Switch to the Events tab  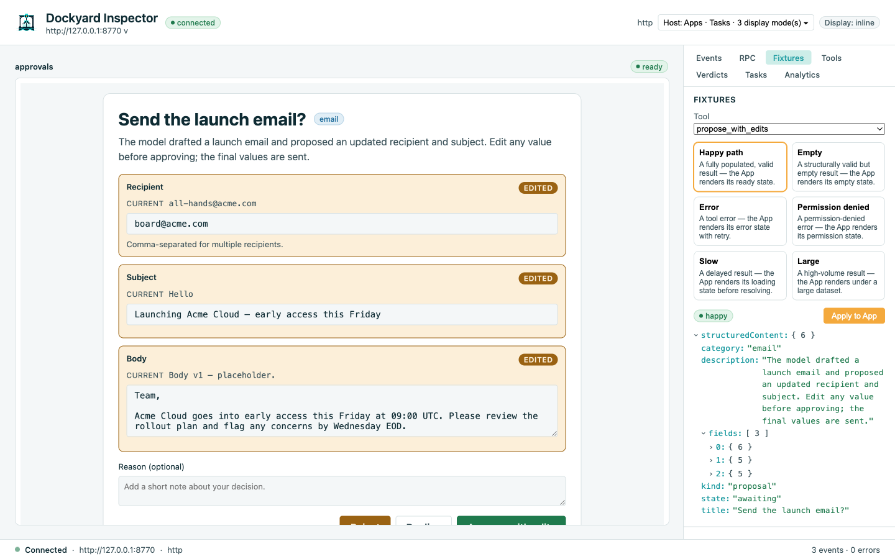[709, 58]
